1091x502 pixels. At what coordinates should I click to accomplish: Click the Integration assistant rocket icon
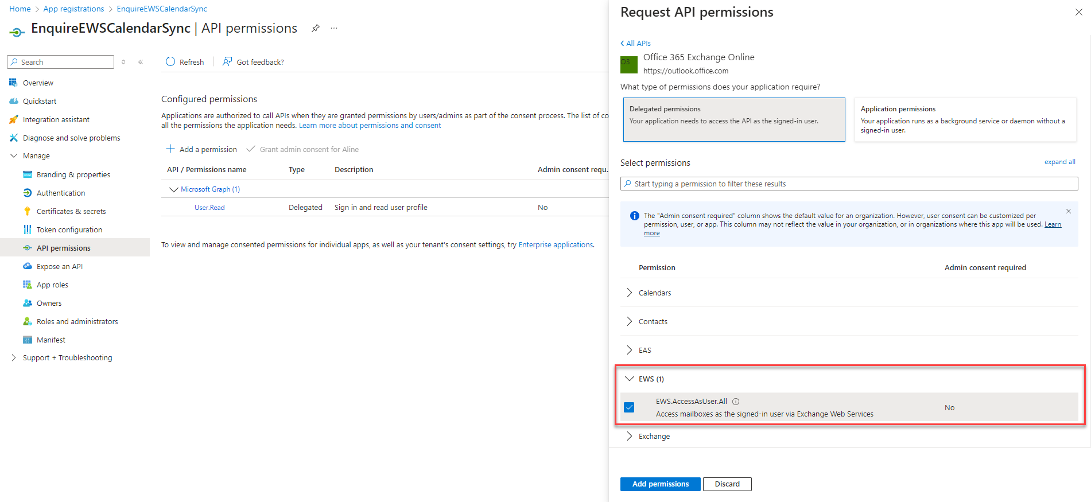pyautogui.click(x=13, y=119)
